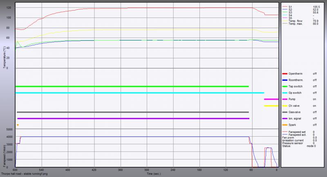Click the purple Ion. signal legend marker

[284, 118]
